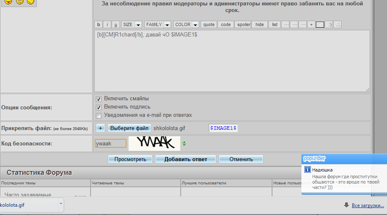Apply underline formatting in editor toolbar
Image resolution: width=387 pixels, height=215 pixels.
click(116, 24)
